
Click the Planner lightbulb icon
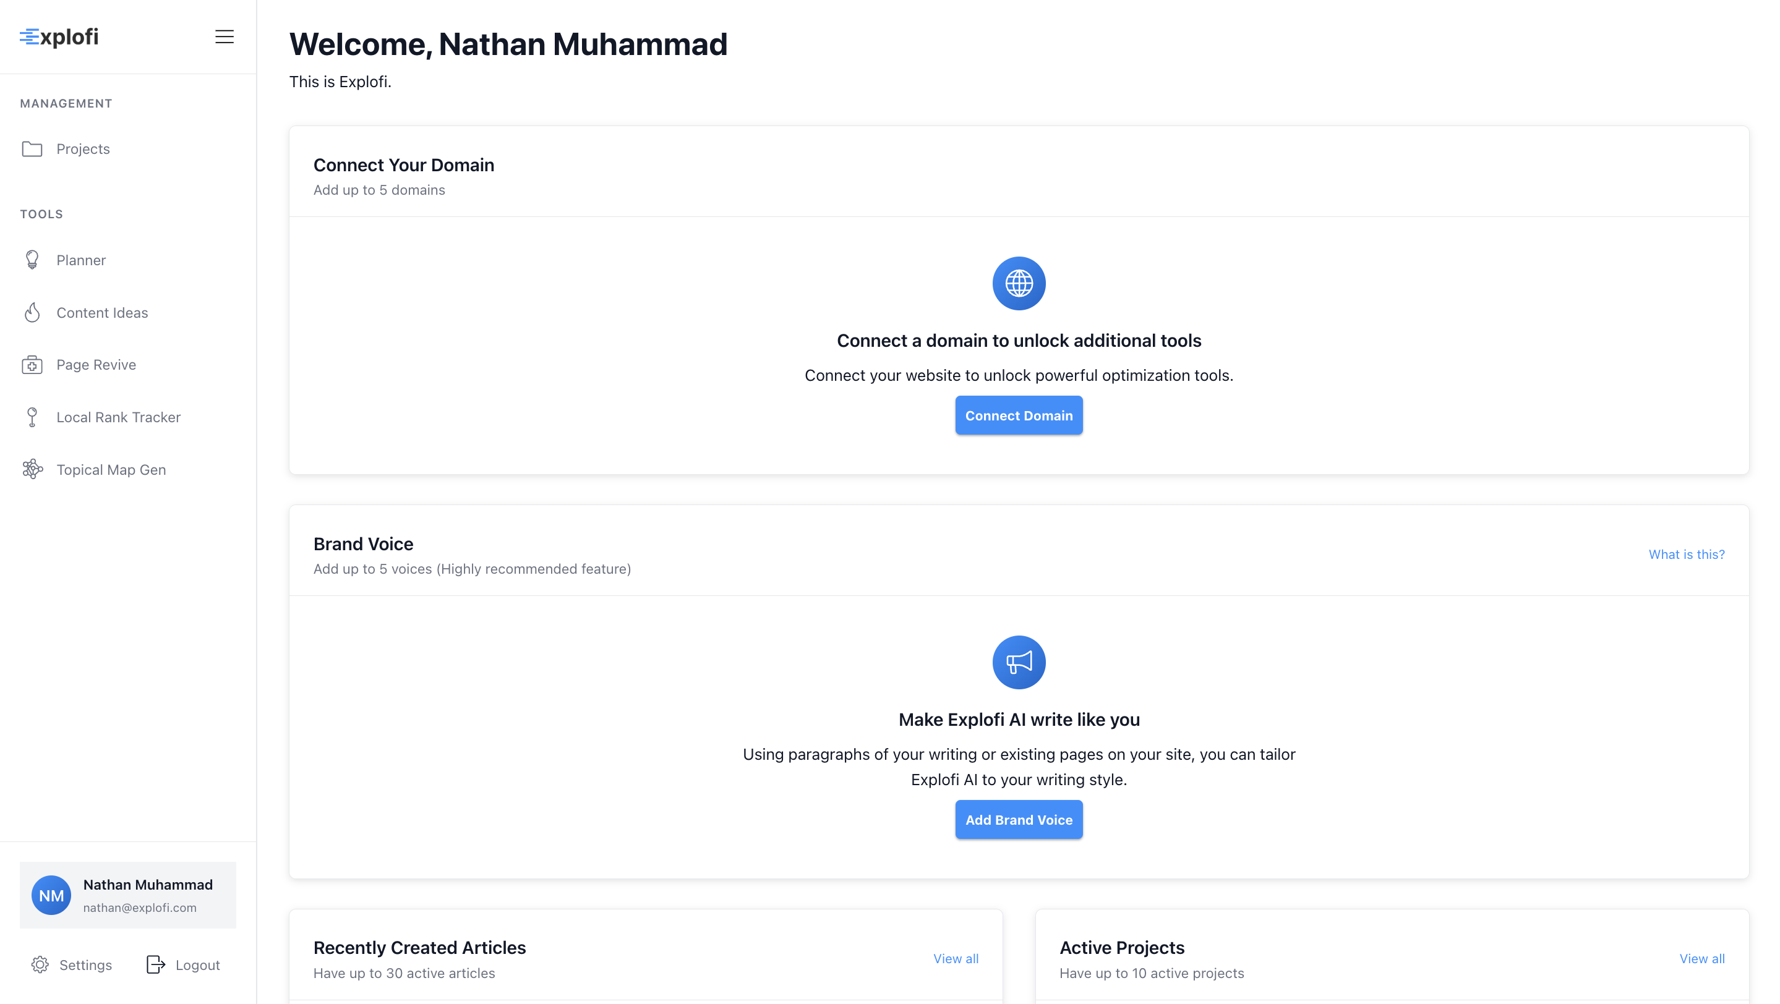[x=32, y=260]
